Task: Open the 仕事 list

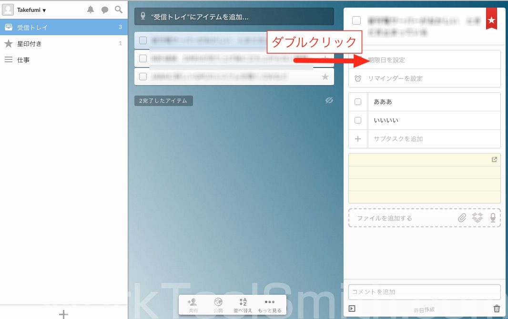Action: pyautogui.click(x=64, y=59)
